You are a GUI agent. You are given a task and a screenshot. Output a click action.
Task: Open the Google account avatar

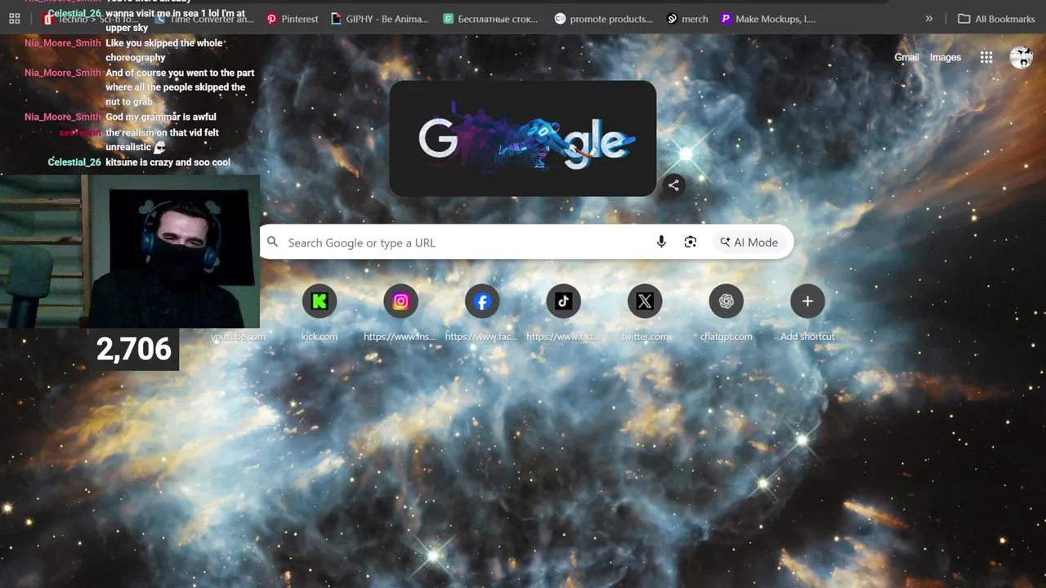coord(1021,57)
